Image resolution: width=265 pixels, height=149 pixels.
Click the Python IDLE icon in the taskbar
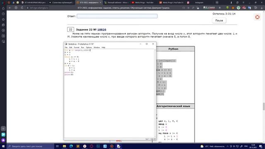click(x=118, y=146)
